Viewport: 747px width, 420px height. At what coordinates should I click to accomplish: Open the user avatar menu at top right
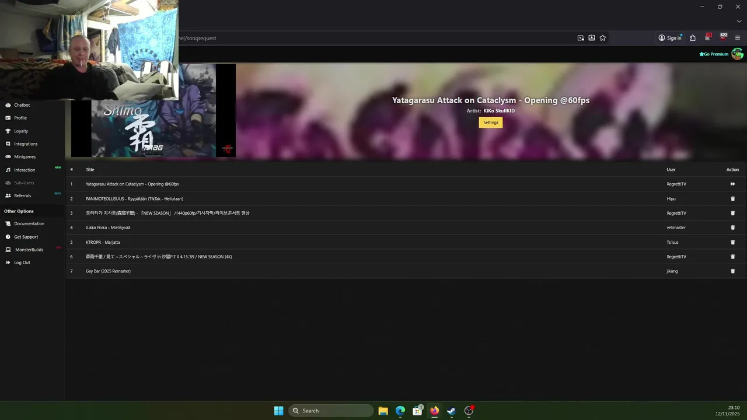(x=737, y=54)
